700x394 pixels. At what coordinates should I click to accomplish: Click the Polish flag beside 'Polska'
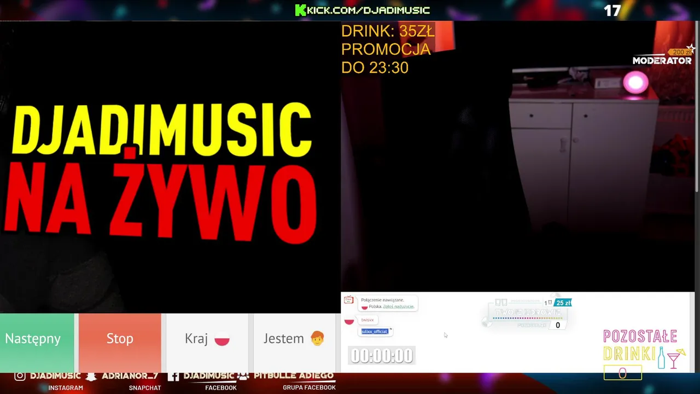(x=364, y=307)
